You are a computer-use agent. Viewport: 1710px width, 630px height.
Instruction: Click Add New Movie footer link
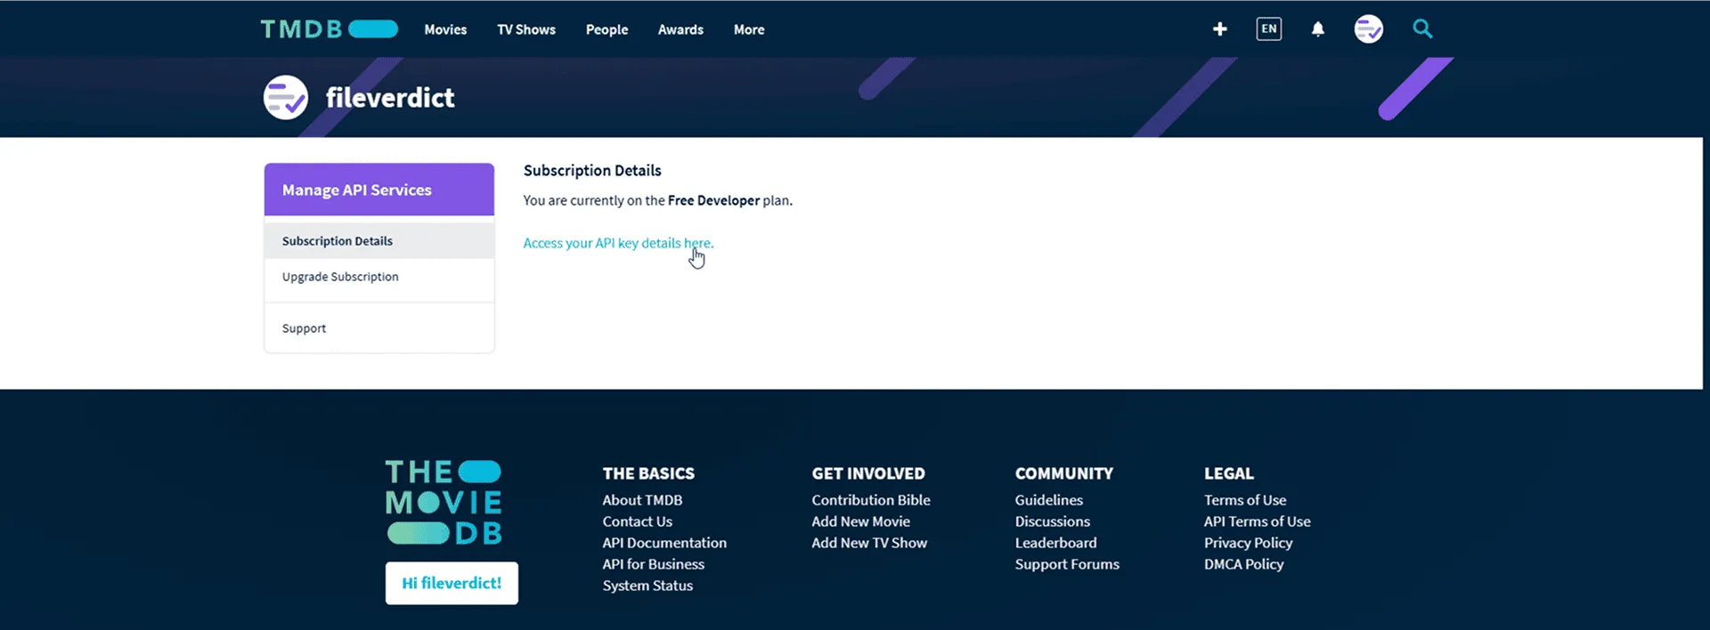tap(860, 521)
